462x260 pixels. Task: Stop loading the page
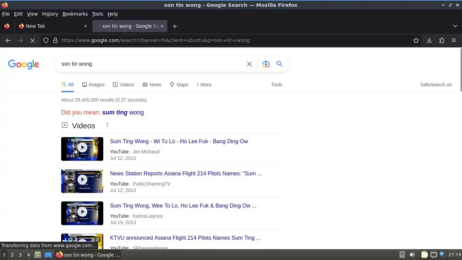point(33,40)
